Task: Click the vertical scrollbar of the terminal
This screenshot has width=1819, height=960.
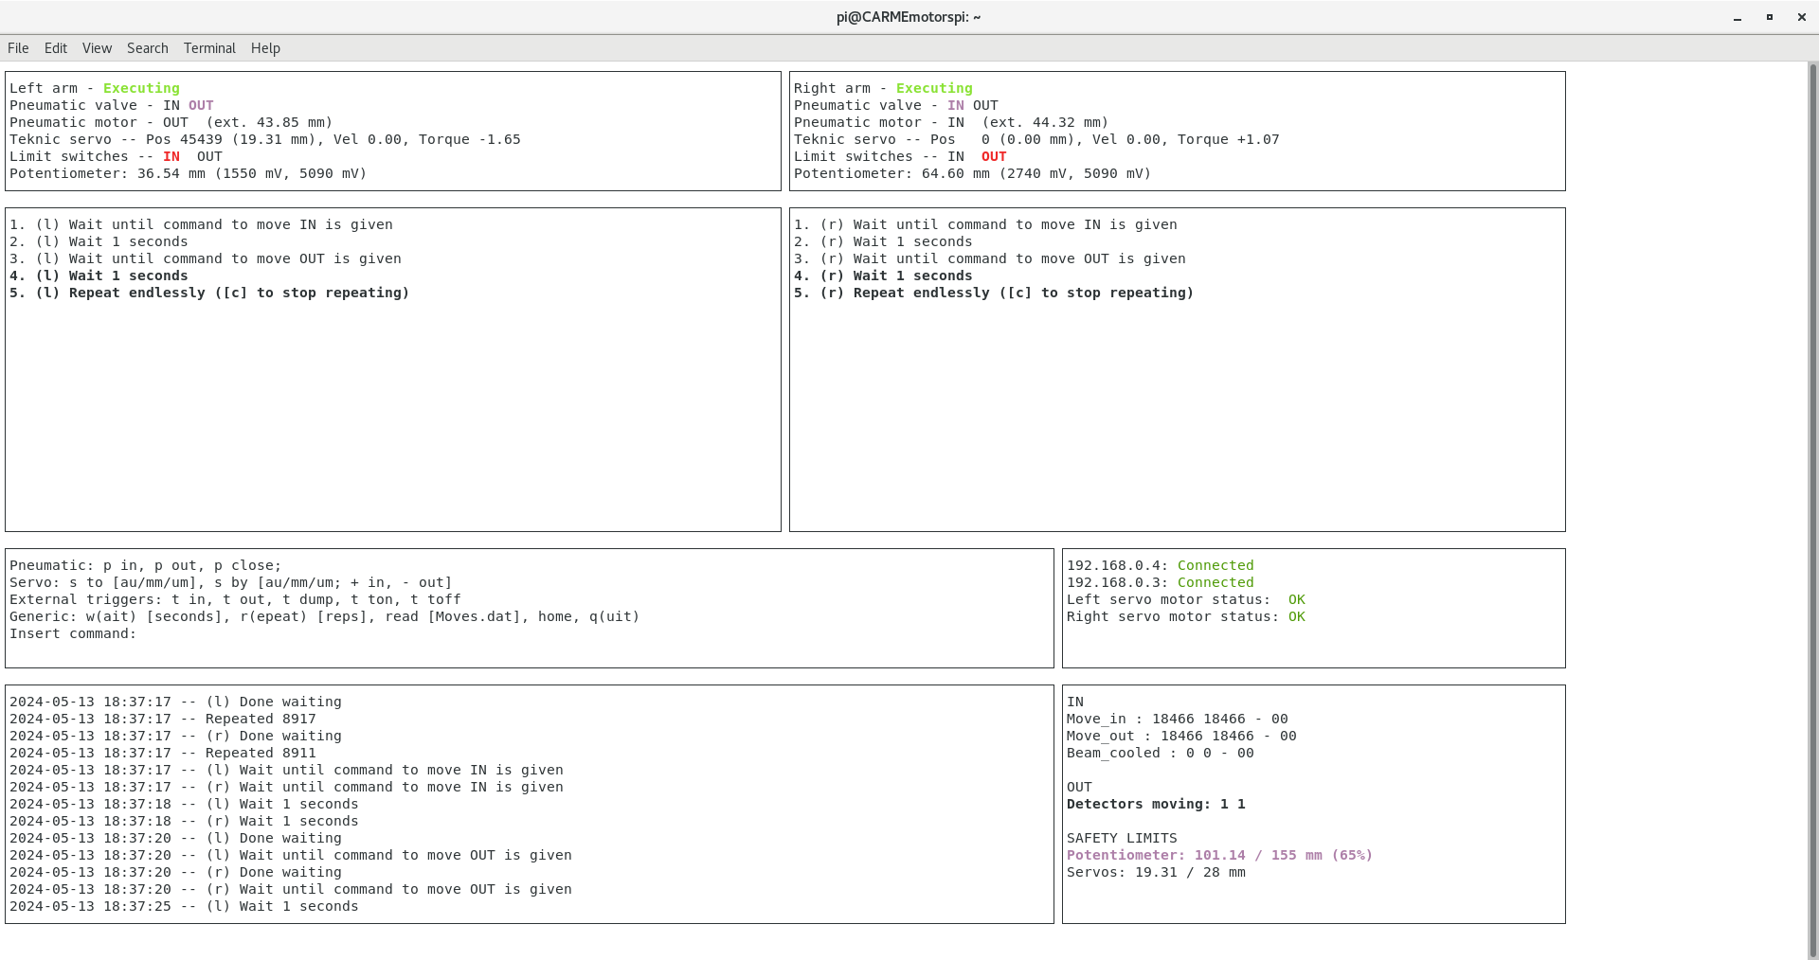Action: (1813, 511)
